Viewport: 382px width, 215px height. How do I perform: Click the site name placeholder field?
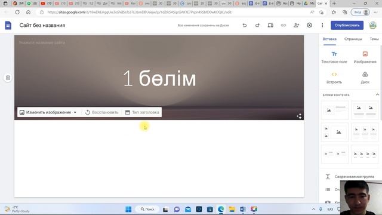tap(42, 42)
